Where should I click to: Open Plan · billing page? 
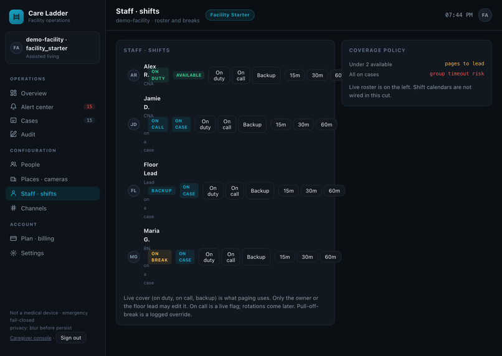point(53,238)
